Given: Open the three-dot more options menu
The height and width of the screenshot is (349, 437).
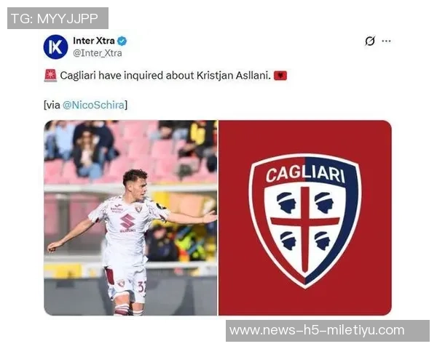Looking at the screenshot, I should coord(386,41).
